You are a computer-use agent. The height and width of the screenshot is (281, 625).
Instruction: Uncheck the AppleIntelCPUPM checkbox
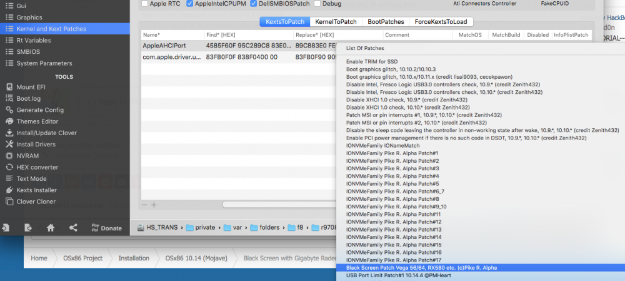190,4
